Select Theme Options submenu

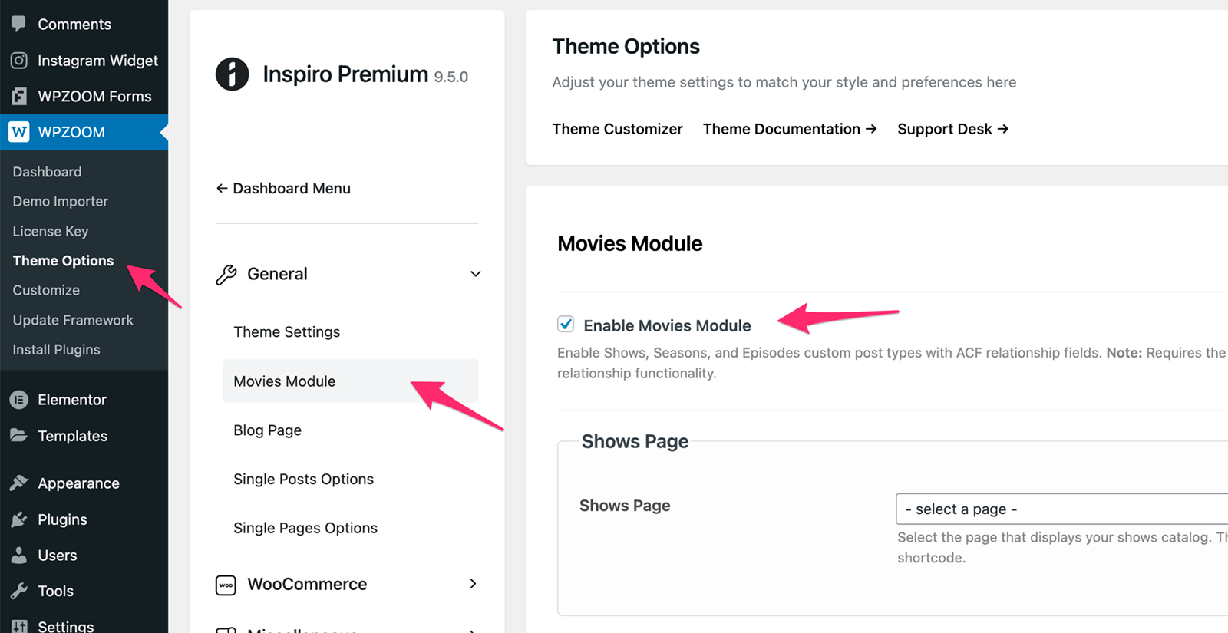pyautogui.click(x=63, y=261)
